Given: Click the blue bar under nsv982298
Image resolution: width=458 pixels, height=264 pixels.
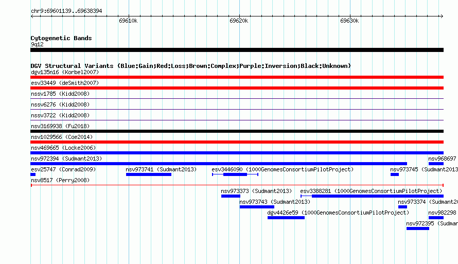Looking at the screenshot, I should 436,218.
